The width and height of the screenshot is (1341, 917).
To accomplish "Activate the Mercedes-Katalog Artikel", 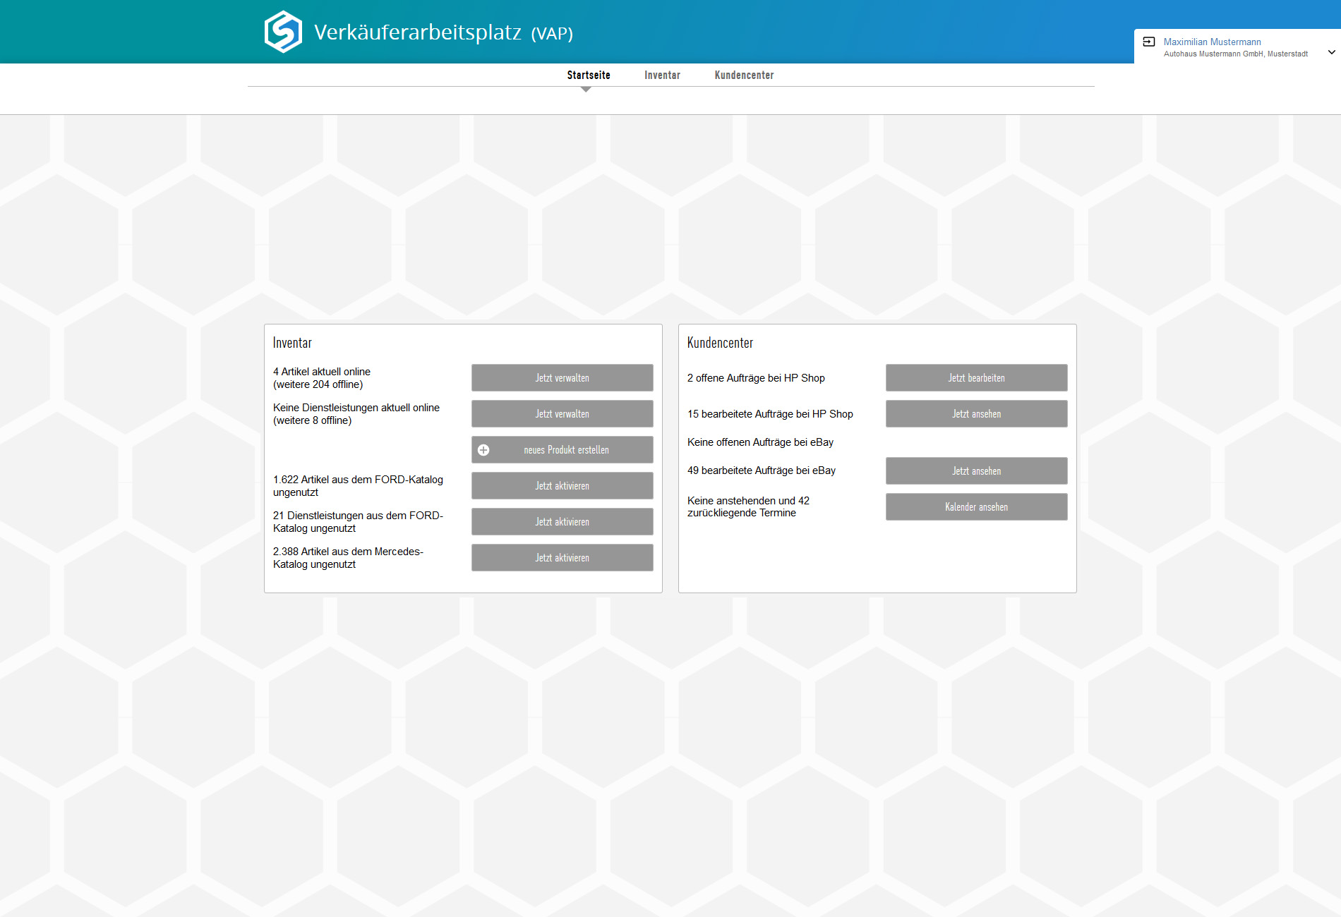I will (x=562, y=558).
